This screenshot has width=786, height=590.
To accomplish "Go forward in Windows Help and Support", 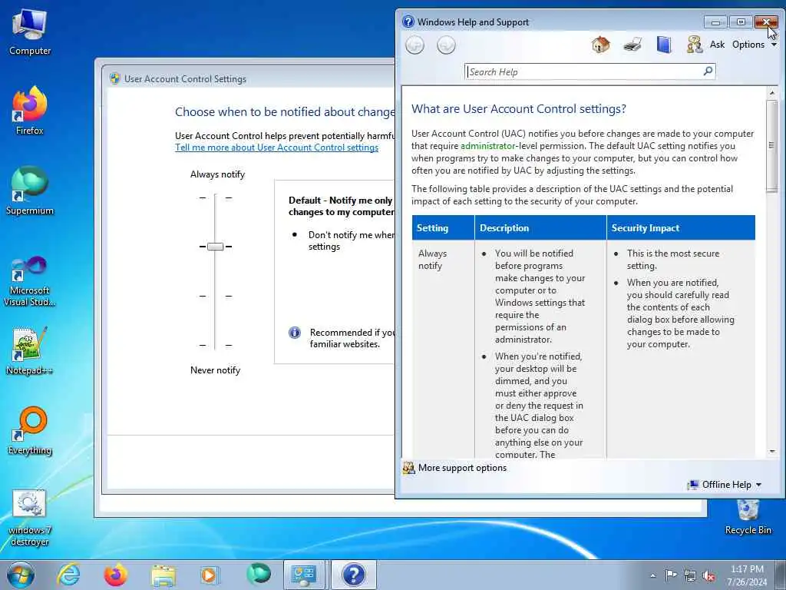I will (x=446, y=45).
